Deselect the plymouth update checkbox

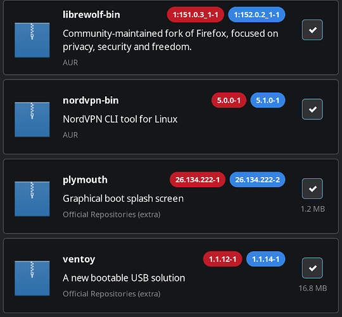[x=312, y=189]
